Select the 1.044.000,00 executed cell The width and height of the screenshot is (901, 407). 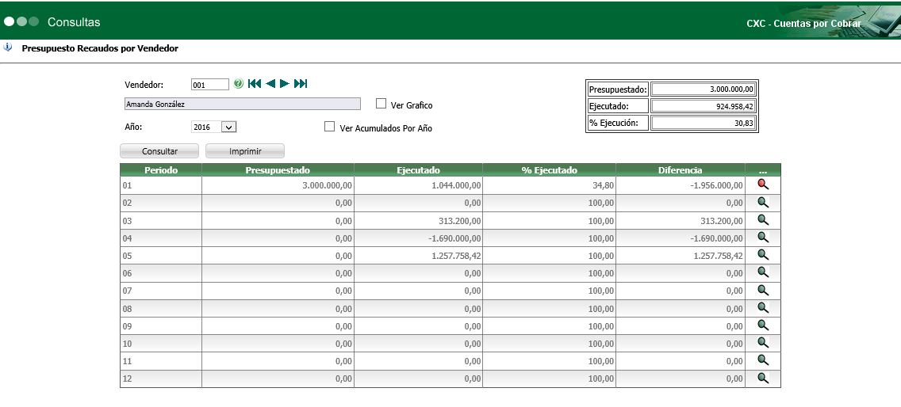coord(418,184)
